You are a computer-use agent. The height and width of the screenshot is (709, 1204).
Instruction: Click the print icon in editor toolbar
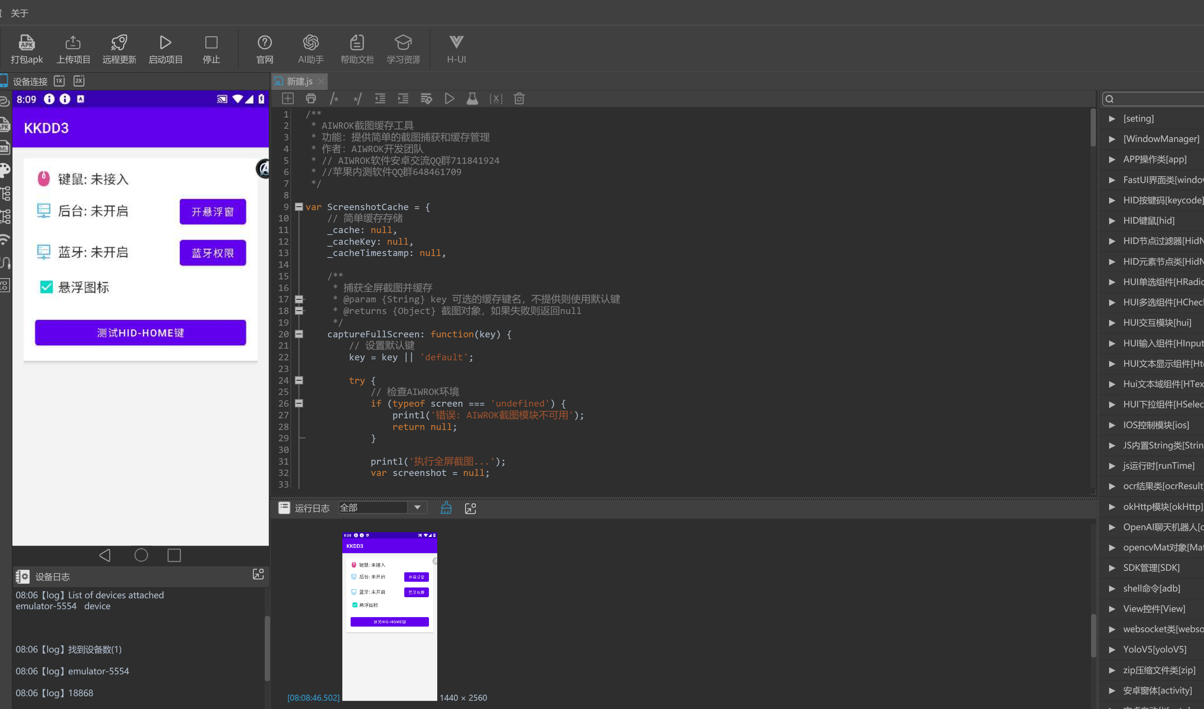coord(311,99)
